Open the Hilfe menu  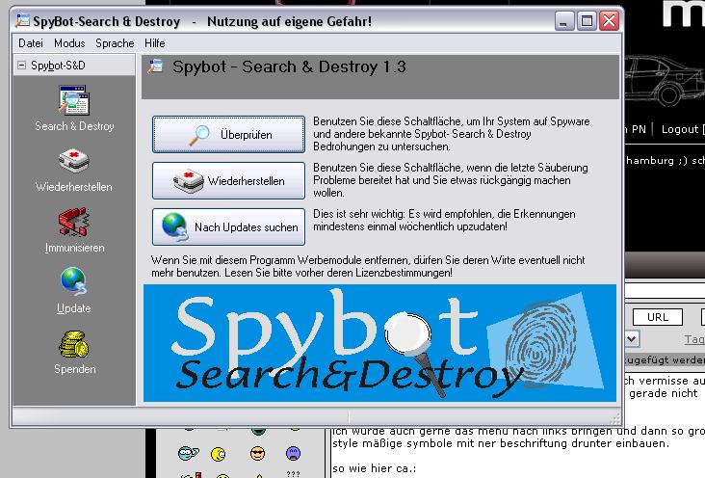155,43
